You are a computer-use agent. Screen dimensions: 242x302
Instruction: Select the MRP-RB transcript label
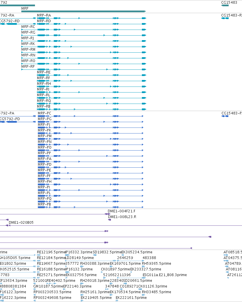pyautogui.click(x=44, y=106)
